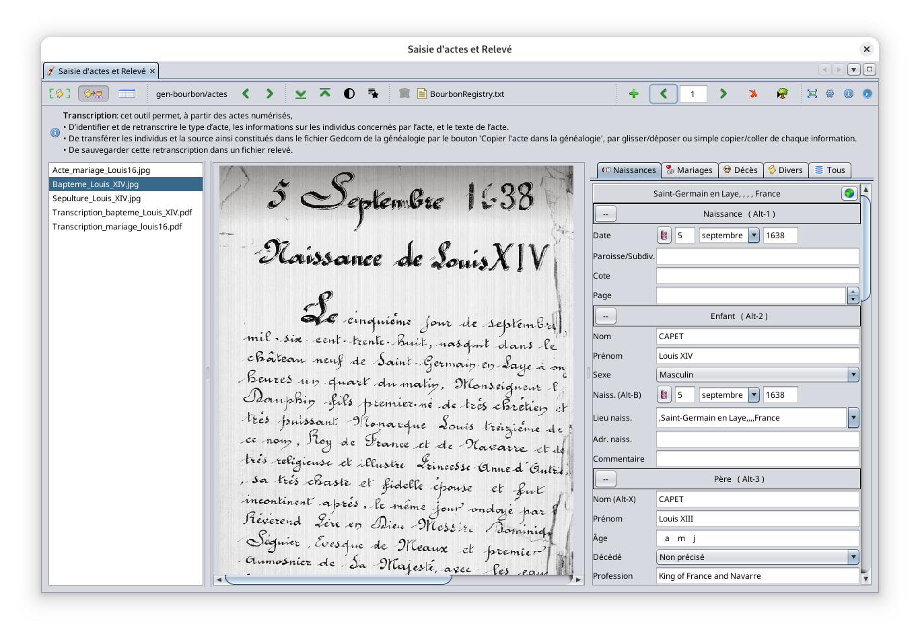Click the record number field
920x638 pixels.
[693, 94]
